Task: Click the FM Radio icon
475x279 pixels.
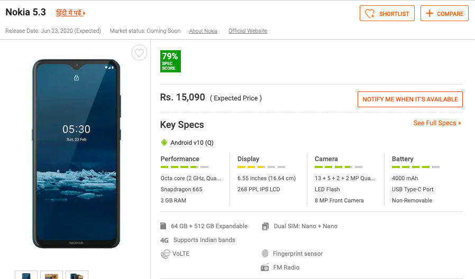Action: pos(265,267)
